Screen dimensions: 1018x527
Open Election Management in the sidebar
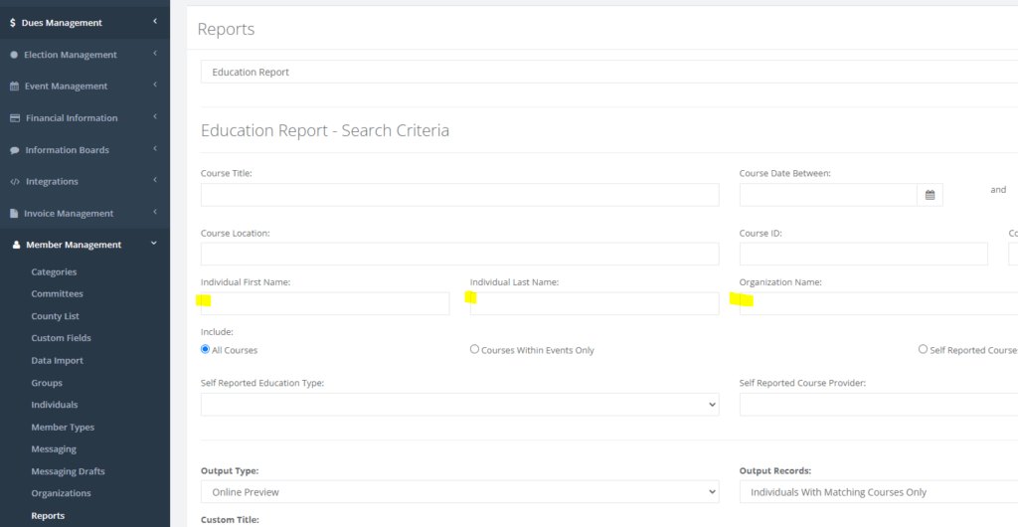(70, 55)
